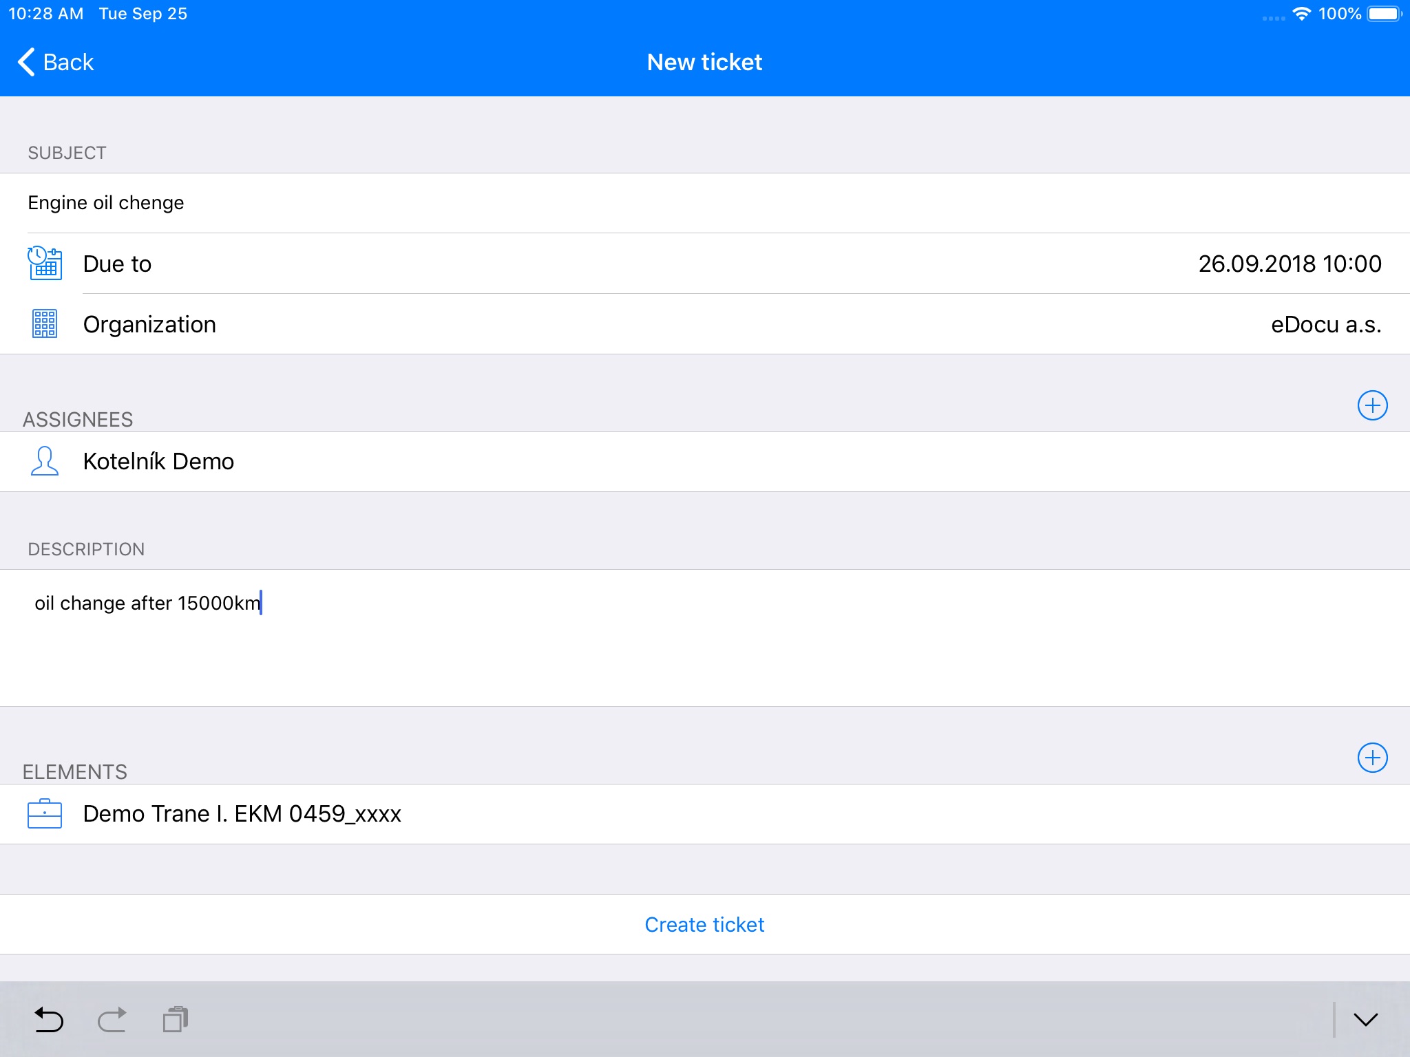
Task: Submit with the Create ticket button
Action: (x=705, y=924)
